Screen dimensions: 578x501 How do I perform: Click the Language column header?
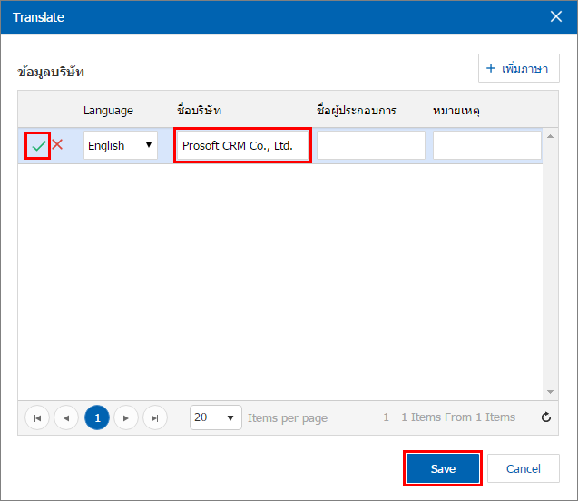click(108, 110)
